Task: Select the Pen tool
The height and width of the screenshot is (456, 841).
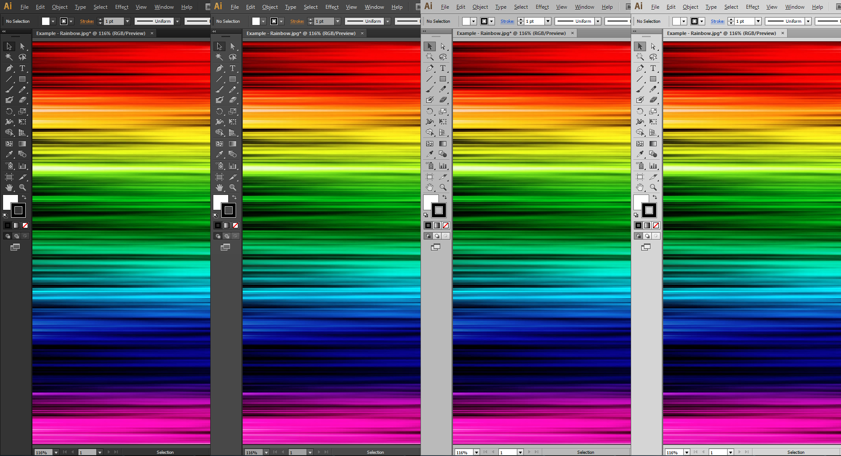Action: tap(9, 68)
